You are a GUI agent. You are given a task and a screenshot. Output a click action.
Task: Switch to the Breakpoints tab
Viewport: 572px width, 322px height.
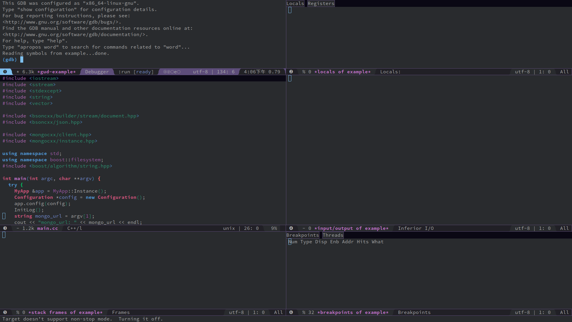pyautogui.click(x=303, y=235)
